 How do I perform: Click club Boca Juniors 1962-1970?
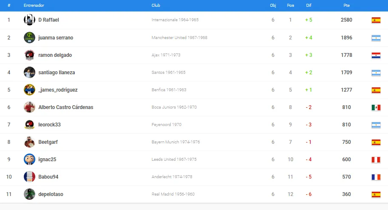(x=174, y=107)
